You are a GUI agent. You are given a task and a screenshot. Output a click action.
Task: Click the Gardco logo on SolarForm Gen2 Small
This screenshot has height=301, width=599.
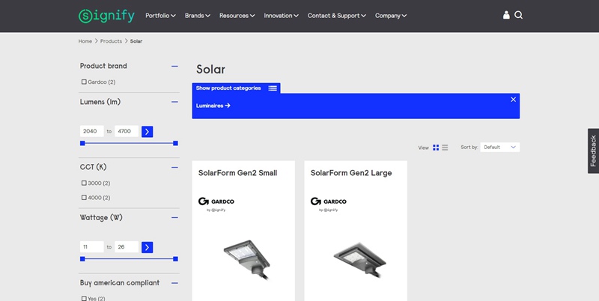(x=216, y=204)
